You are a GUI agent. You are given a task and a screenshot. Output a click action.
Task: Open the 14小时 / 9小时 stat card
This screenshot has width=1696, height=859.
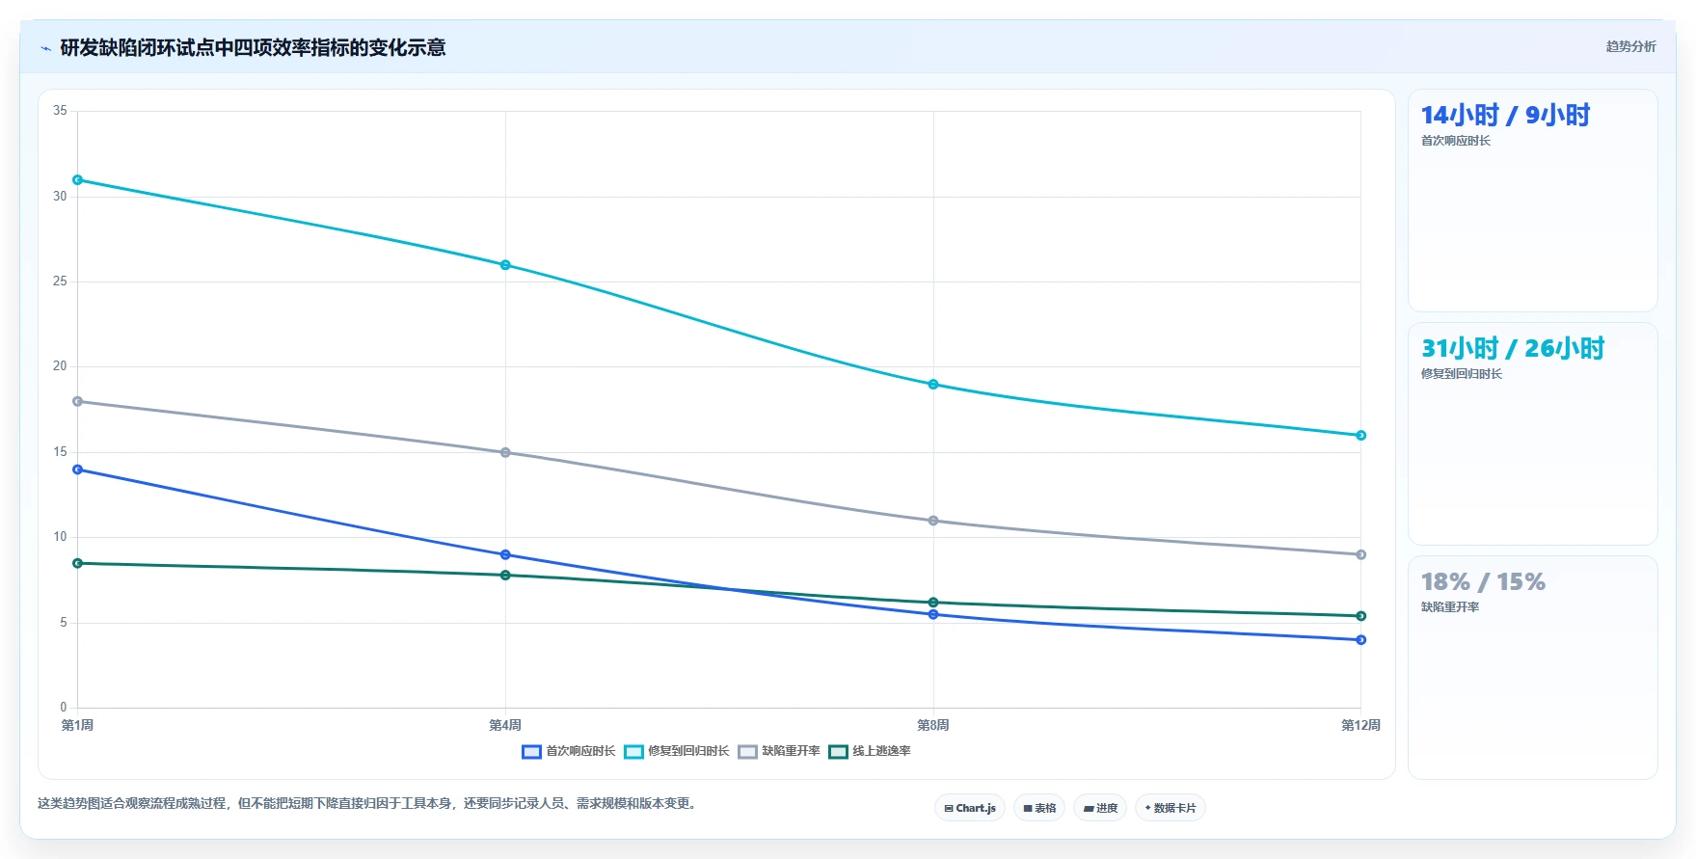[1533, 201]
